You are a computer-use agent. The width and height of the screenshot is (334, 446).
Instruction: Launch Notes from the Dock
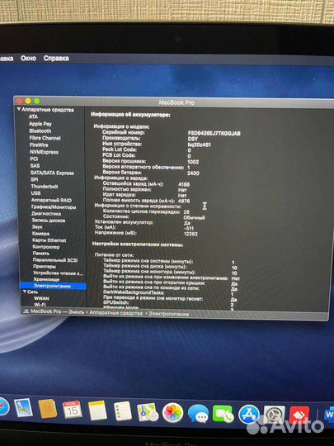97,410
